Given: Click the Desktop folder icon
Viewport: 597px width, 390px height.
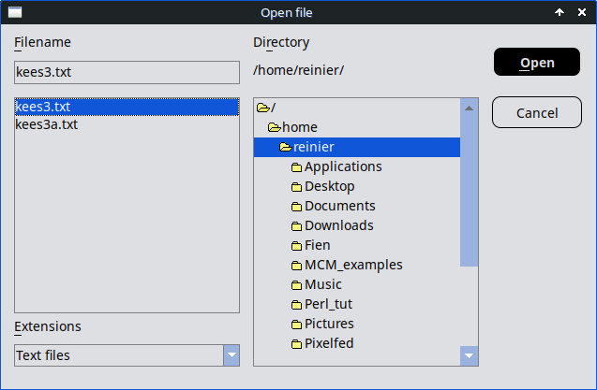Looking at the screenshot, I should click(296, 187).
